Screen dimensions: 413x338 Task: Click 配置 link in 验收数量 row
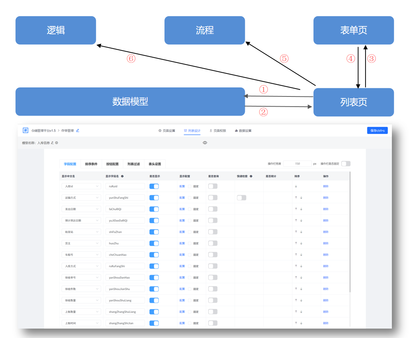182,300
